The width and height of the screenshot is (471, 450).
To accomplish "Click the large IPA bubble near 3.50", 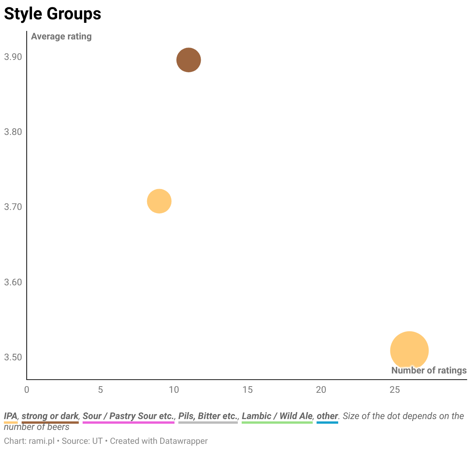I will 409,350.
